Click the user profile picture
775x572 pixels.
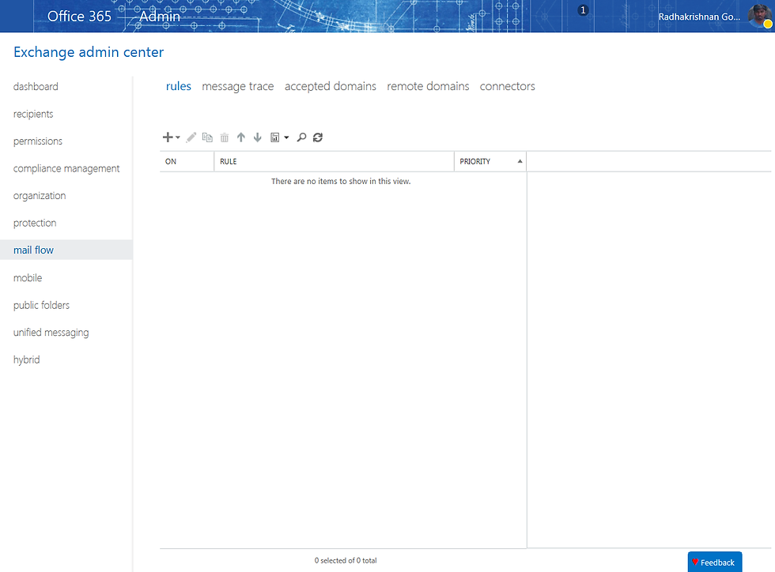760,16
